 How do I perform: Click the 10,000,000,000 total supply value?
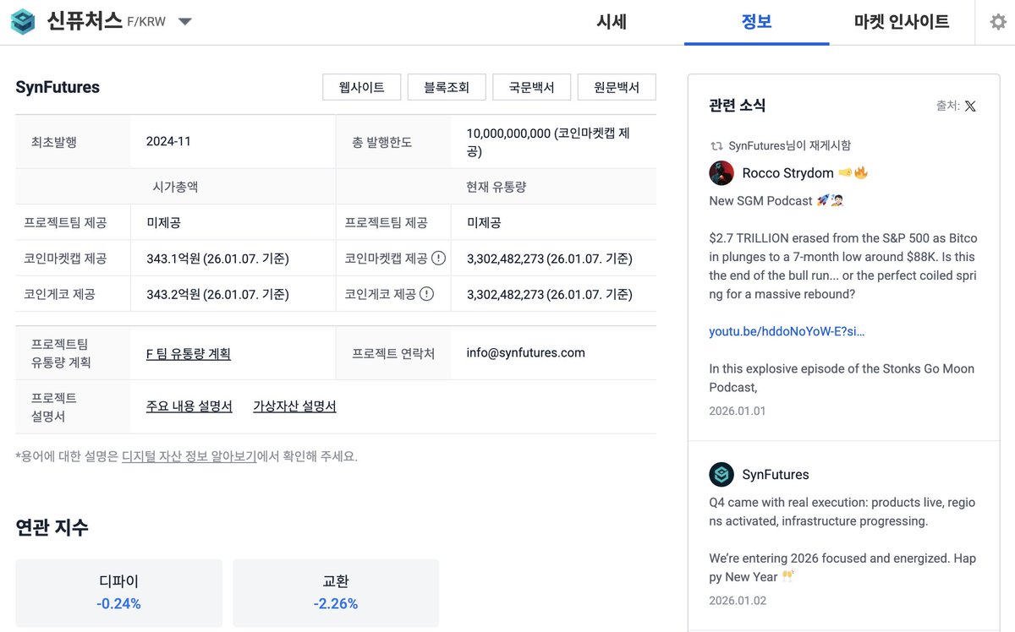[x=548, y=142]
